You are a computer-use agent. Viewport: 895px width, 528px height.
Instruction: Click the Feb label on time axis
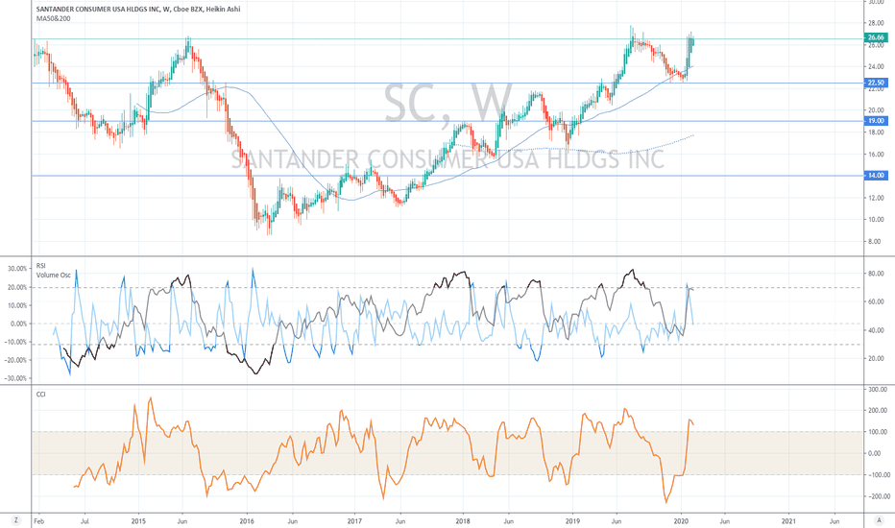38,521
